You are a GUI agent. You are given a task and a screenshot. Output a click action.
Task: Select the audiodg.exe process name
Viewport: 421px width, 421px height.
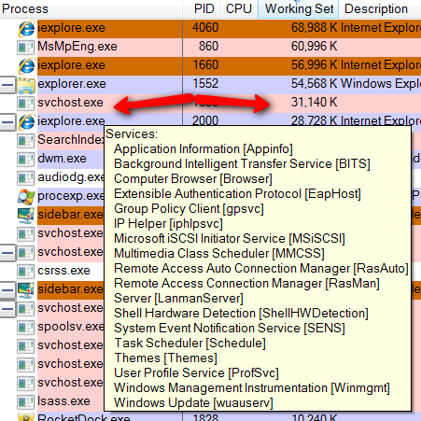(x=71, y=177)
